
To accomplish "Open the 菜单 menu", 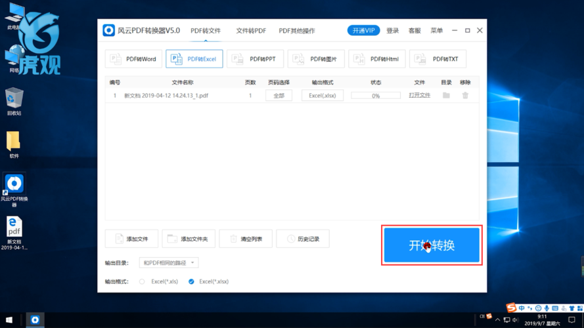I will coord(436,30).
